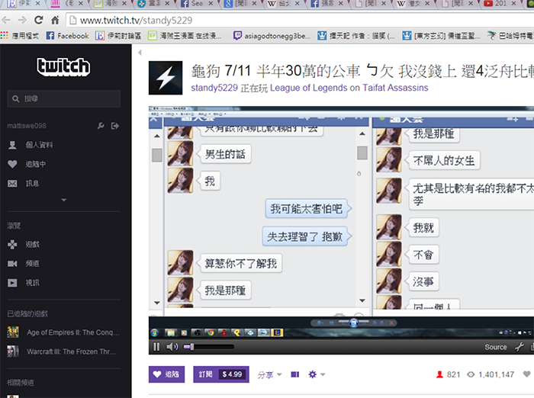The width and height of the screenshot is (534, 398).
Task: Expand the 分享 share dropdown
Action: 269,374
